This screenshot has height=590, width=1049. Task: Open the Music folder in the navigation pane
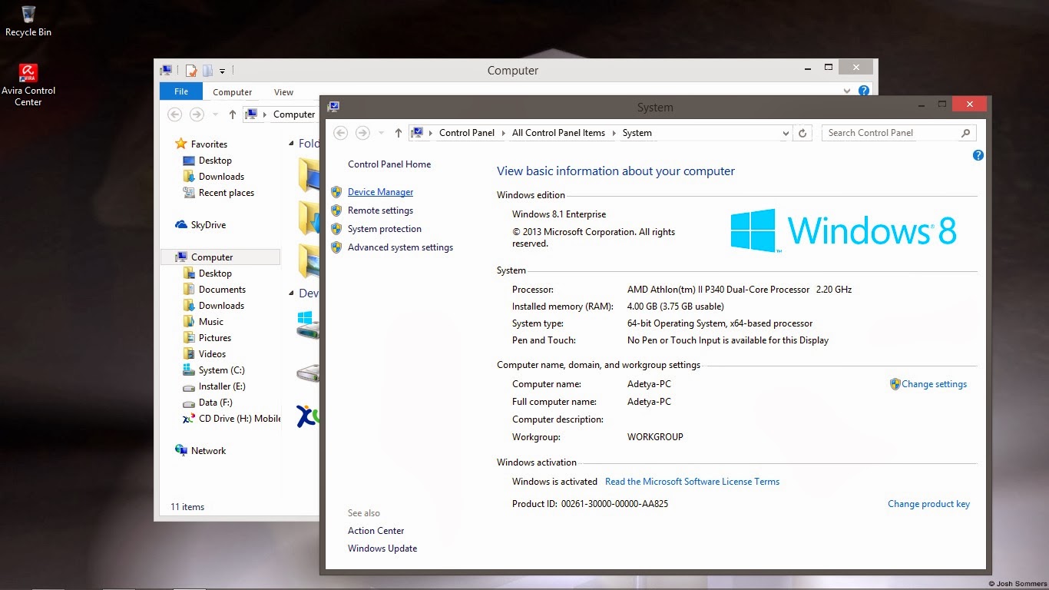click(211, 321)
